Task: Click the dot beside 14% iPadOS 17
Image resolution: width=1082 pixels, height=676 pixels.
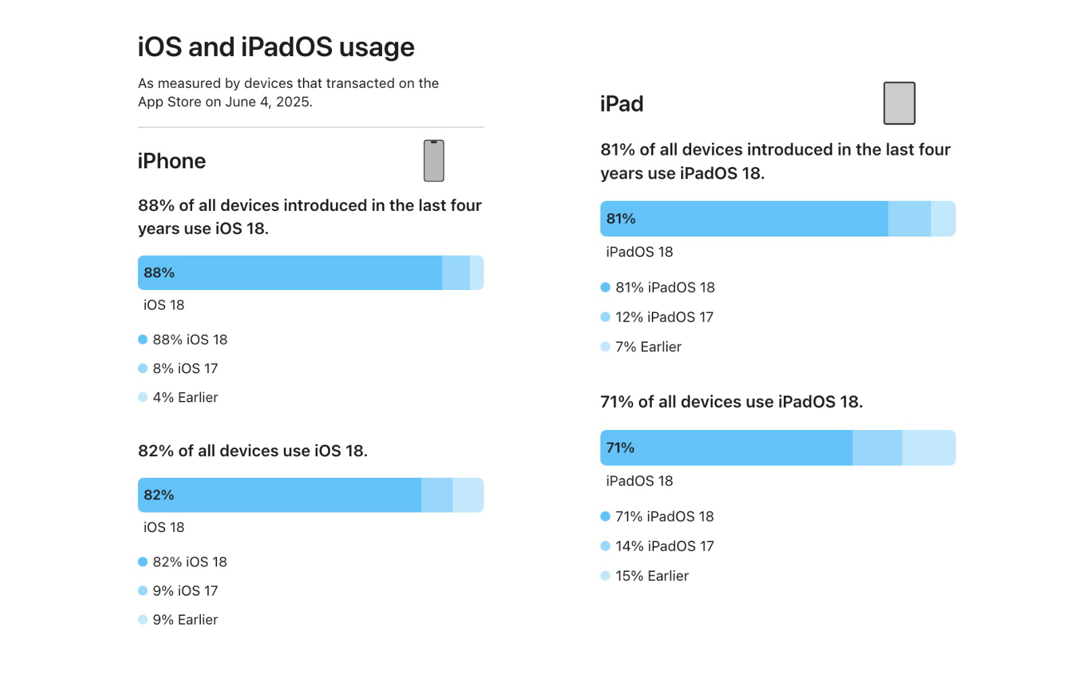Action: point(605,546)
